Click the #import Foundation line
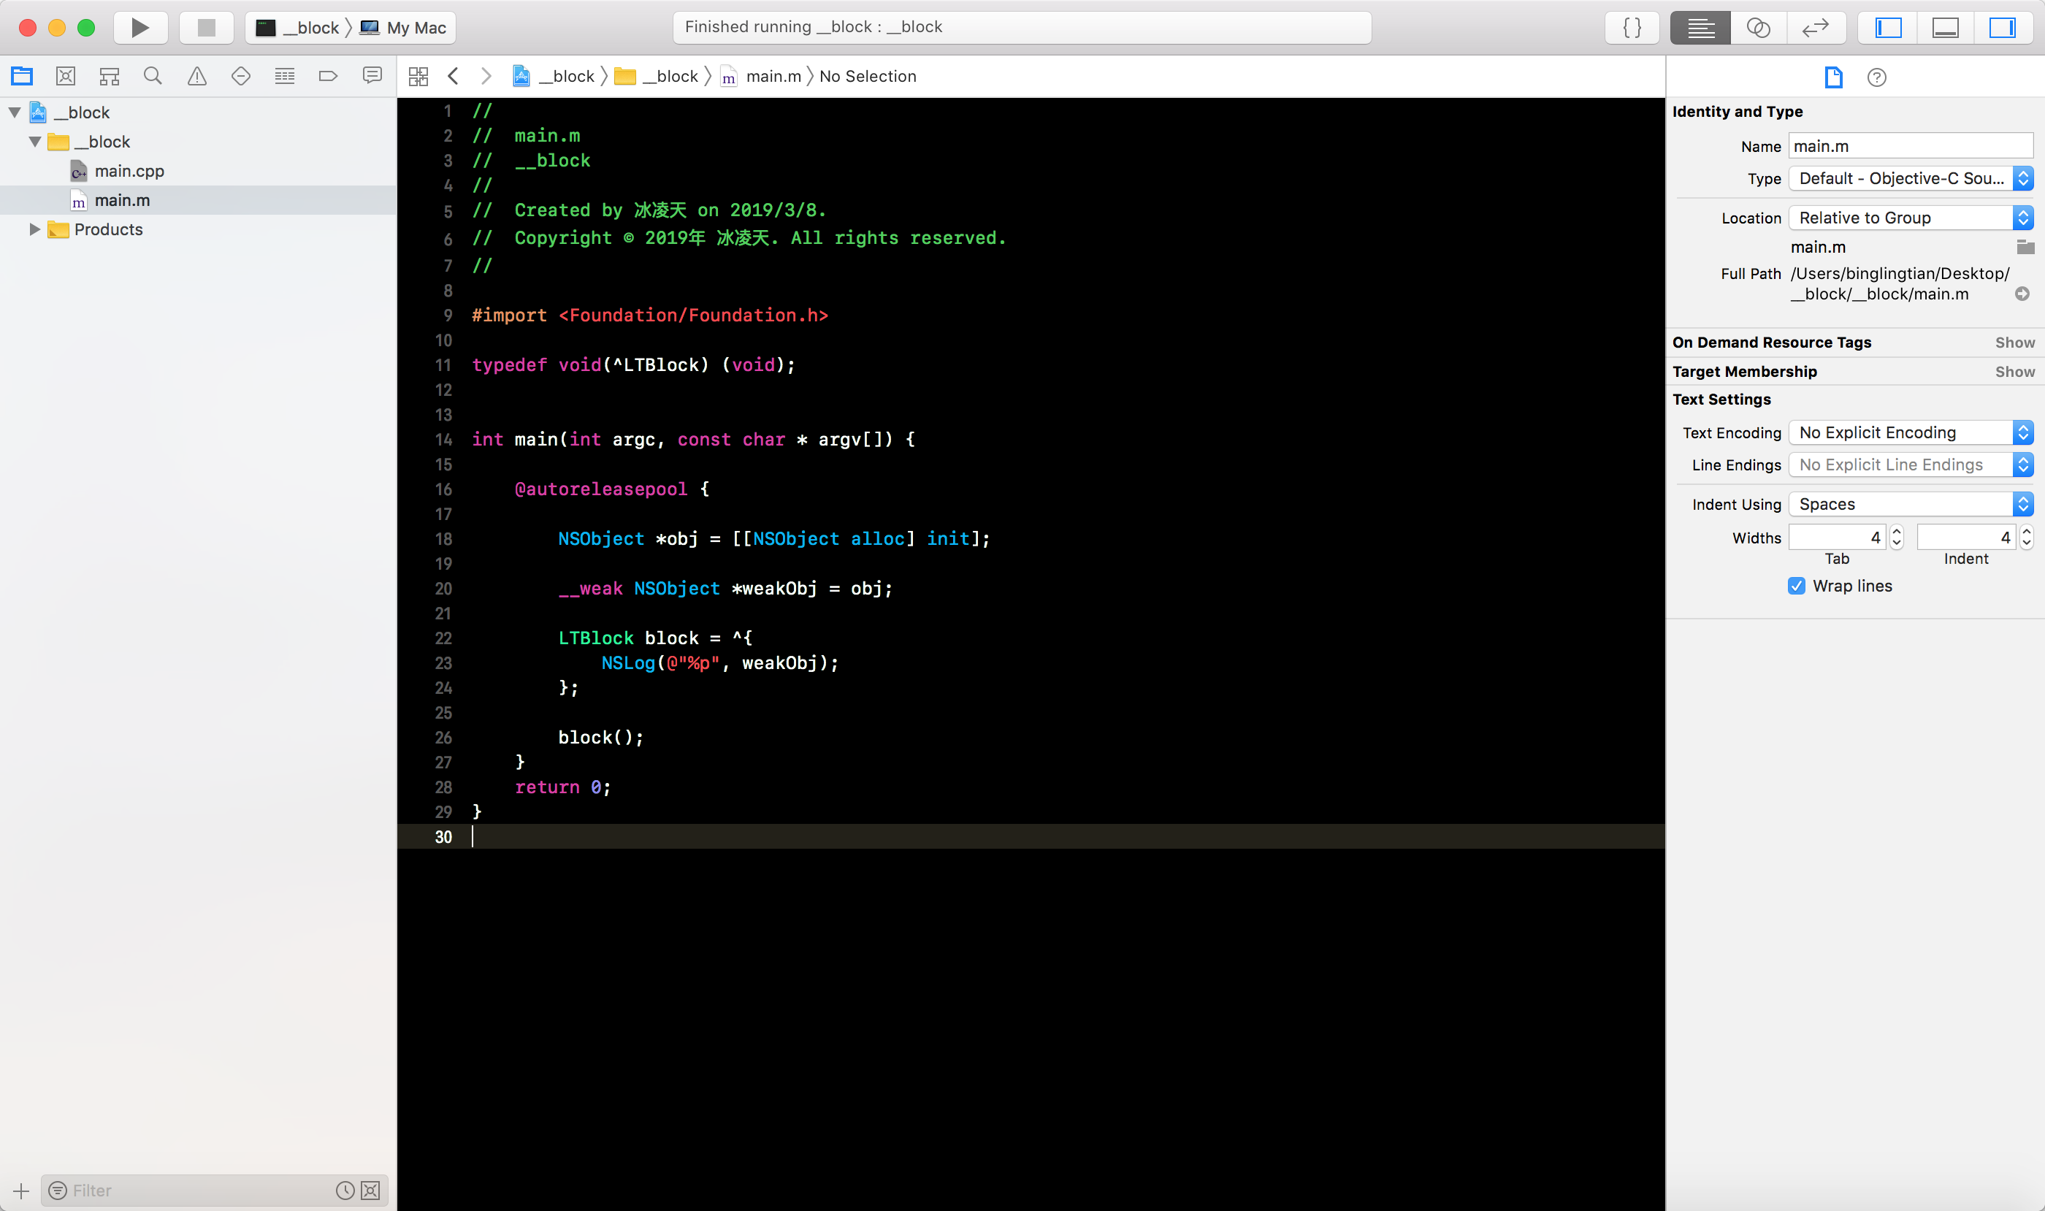 [x=649, y=315]
